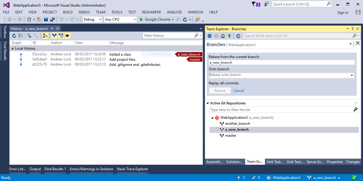Open the TEAM menu

(100, 12)
